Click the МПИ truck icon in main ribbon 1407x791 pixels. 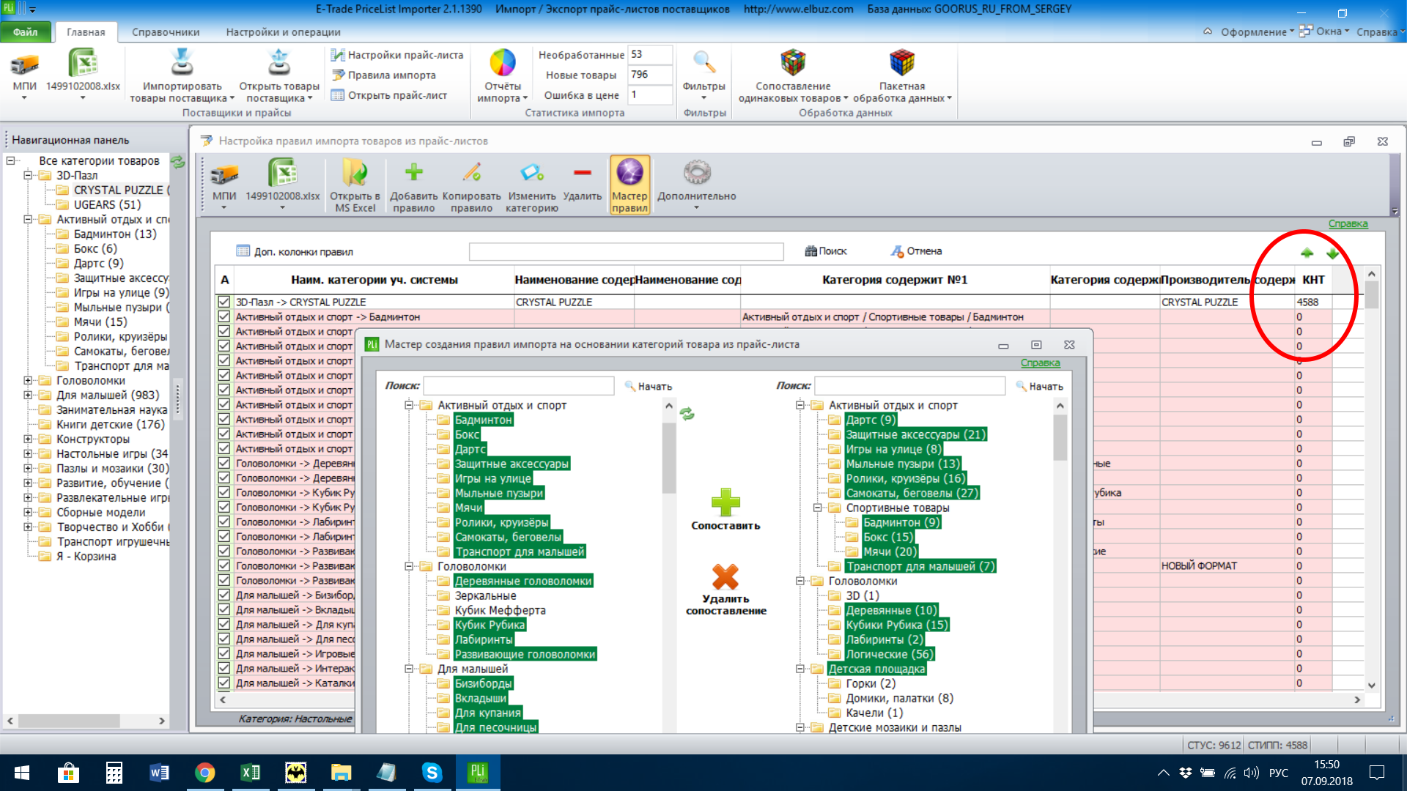coord(24,64)
